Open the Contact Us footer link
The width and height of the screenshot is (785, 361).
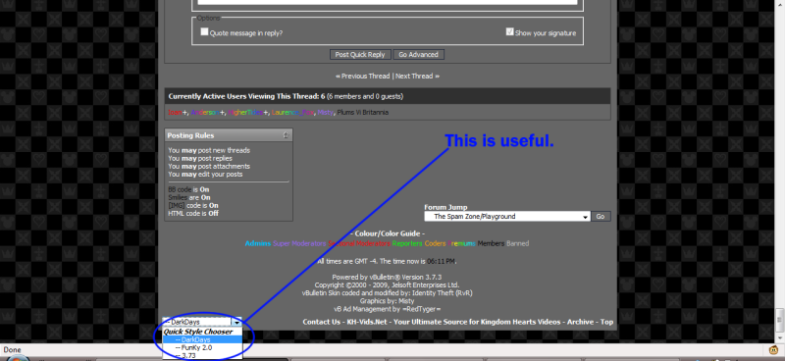click(322, 322)
